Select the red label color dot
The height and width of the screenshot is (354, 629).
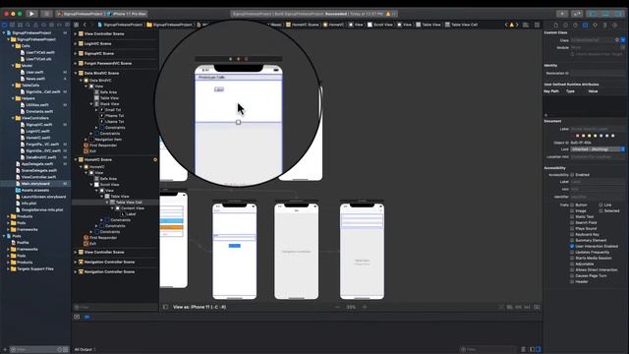tap(578, 136)
